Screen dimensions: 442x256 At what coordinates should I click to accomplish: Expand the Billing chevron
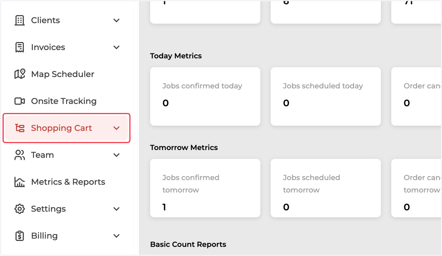pyautogui.click(x=116, y=236)
